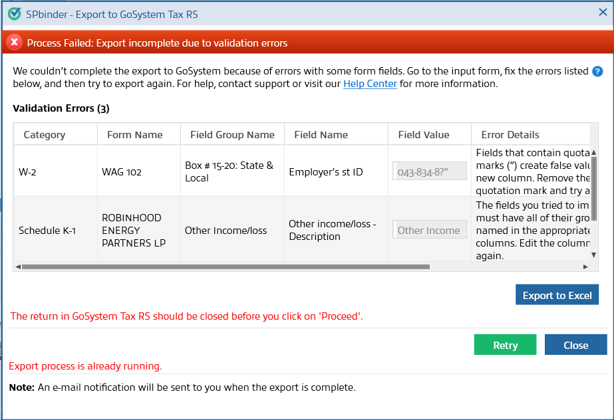Click the right arrow of the horizontal scrollbar
The width and height of the screenshot is (614, 420).
[586, 268]
